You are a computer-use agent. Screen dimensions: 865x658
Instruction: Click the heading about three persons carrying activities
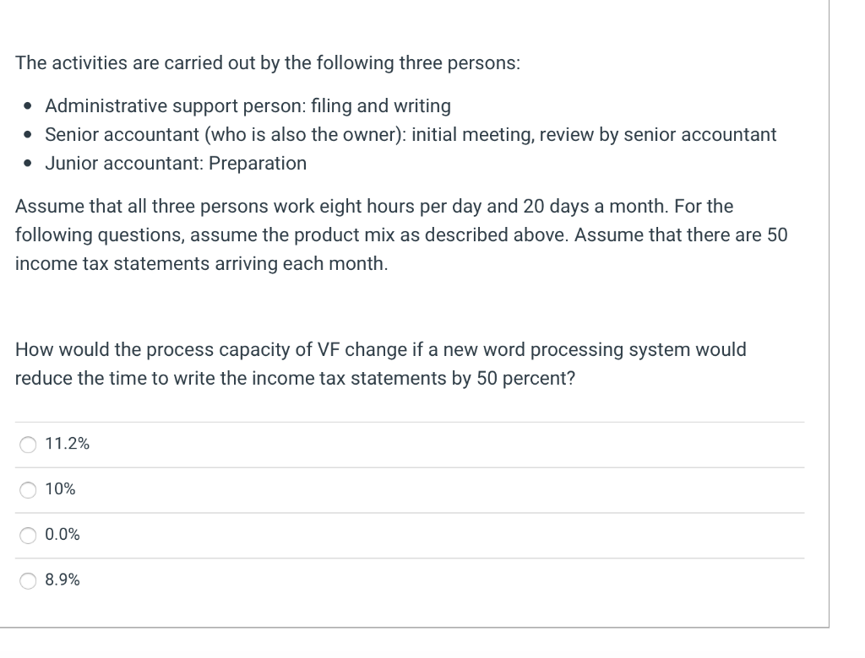pos(268,62)
